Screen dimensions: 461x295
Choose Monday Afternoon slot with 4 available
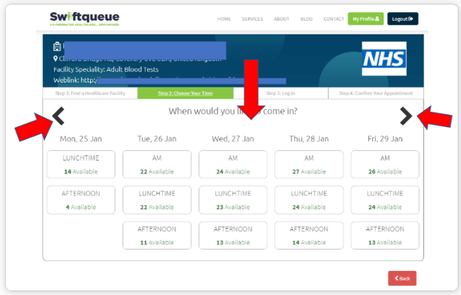point(81,200)
